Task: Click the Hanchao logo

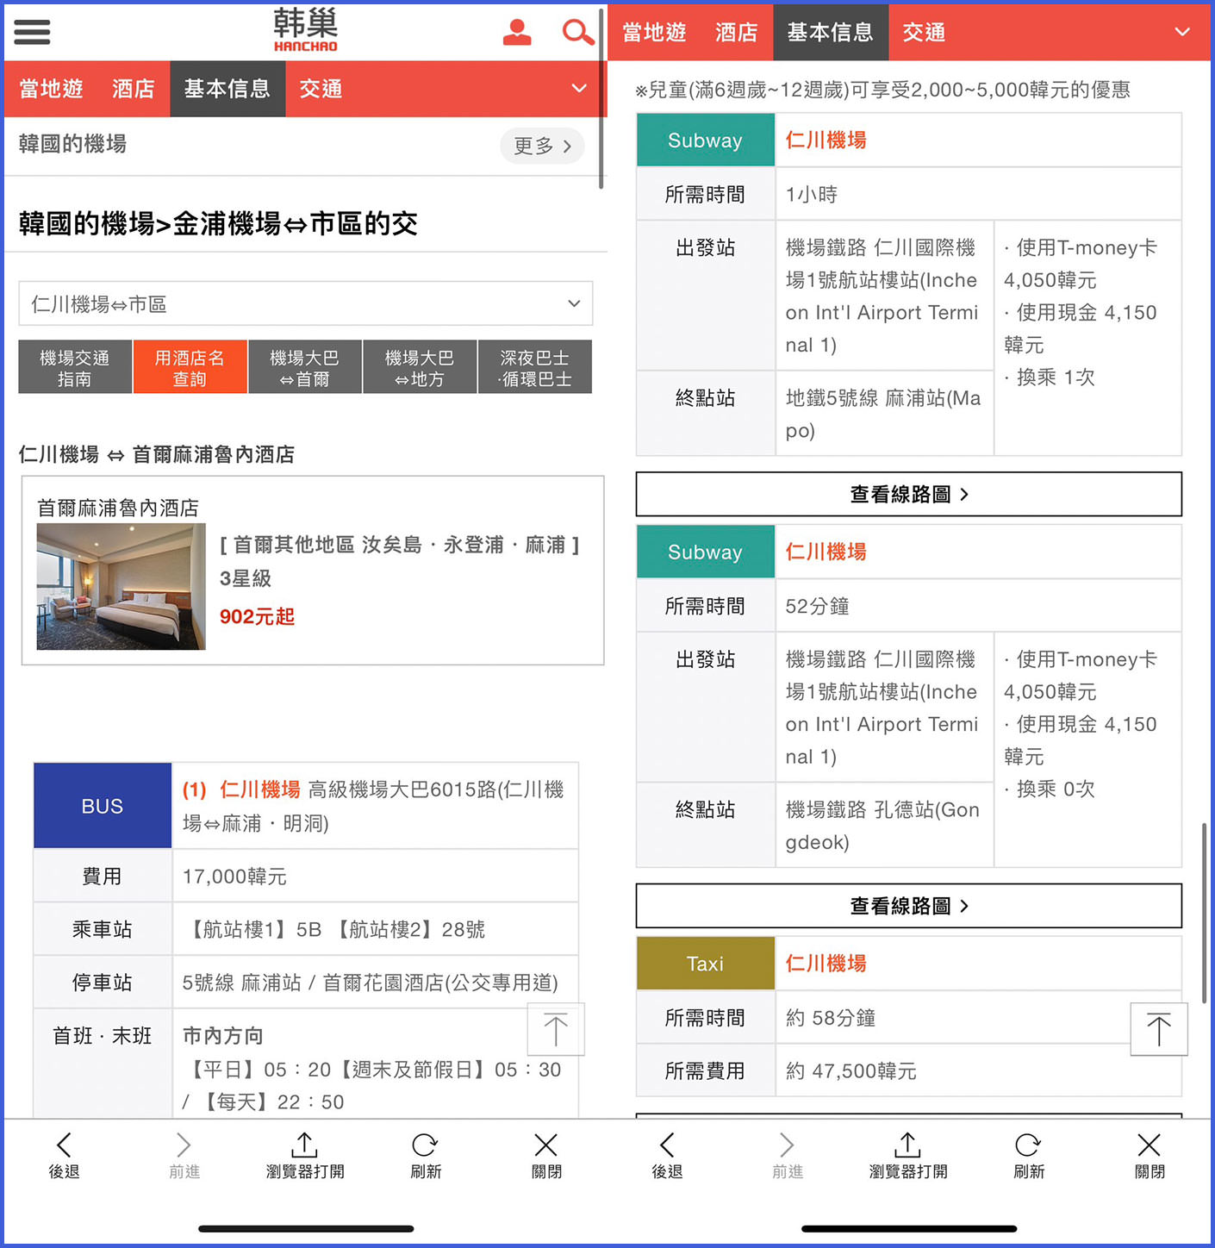Action: click(304, 30)
